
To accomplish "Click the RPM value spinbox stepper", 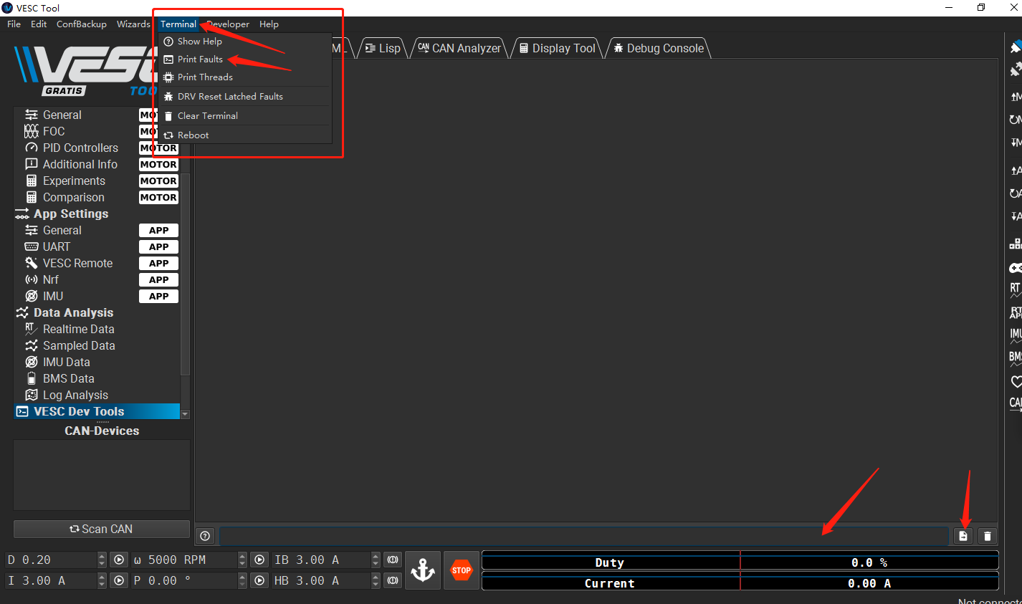I will [242, 560].
